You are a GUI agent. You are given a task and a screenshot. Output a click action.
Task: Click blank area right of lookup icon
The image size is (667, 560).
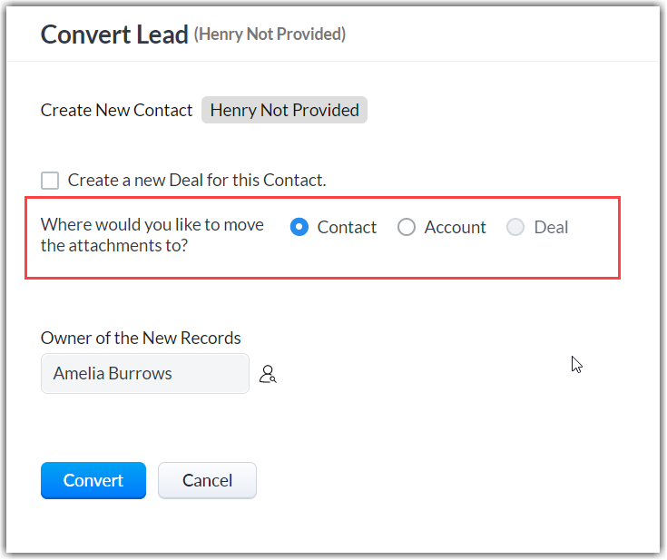click(x=408, y=374)
